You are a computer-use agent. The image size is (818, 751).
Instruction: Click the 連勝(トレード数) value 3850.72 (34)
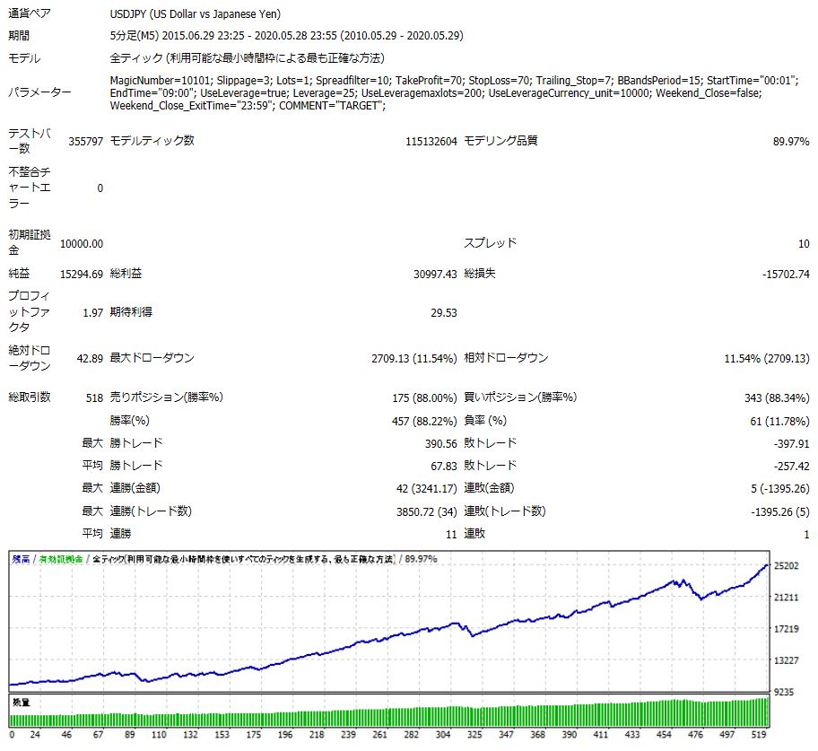point(427,512)
